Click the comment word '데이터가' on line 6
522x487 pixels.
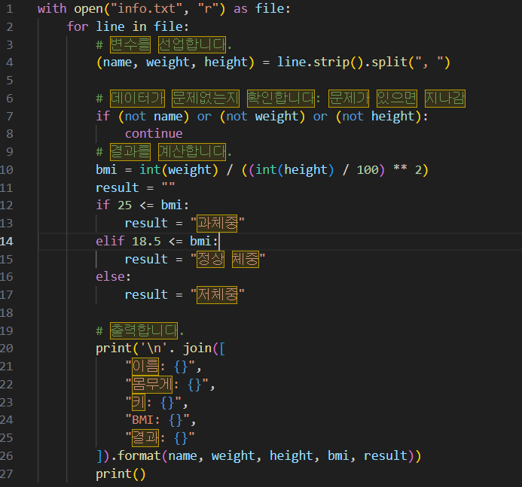(x=138, y=99)
